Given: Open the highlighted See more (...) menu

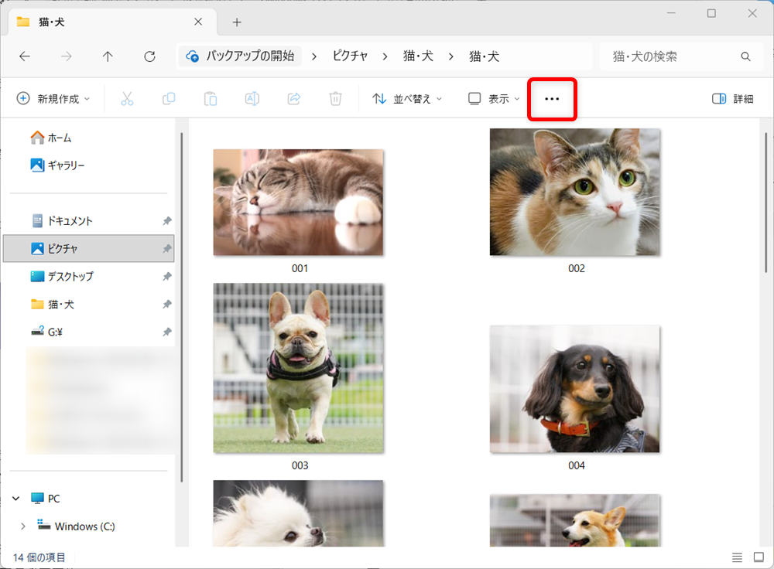Looking at the screenshot, I should pyautogui.click(x=552, y=99).
